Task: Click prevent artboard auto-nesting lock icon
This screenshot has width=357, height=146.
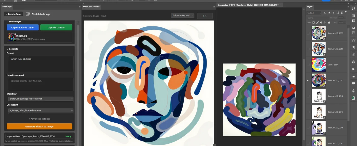Action: [x=325, y=23]
